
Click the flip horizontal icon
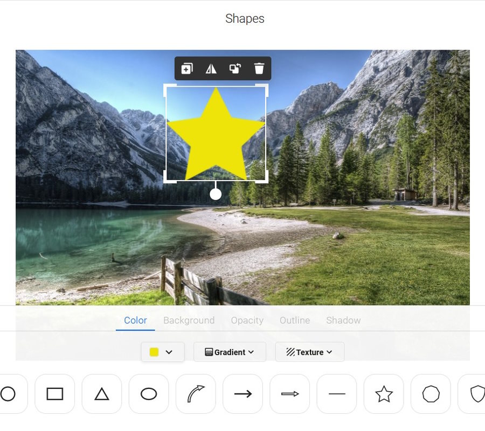[211, 68]
